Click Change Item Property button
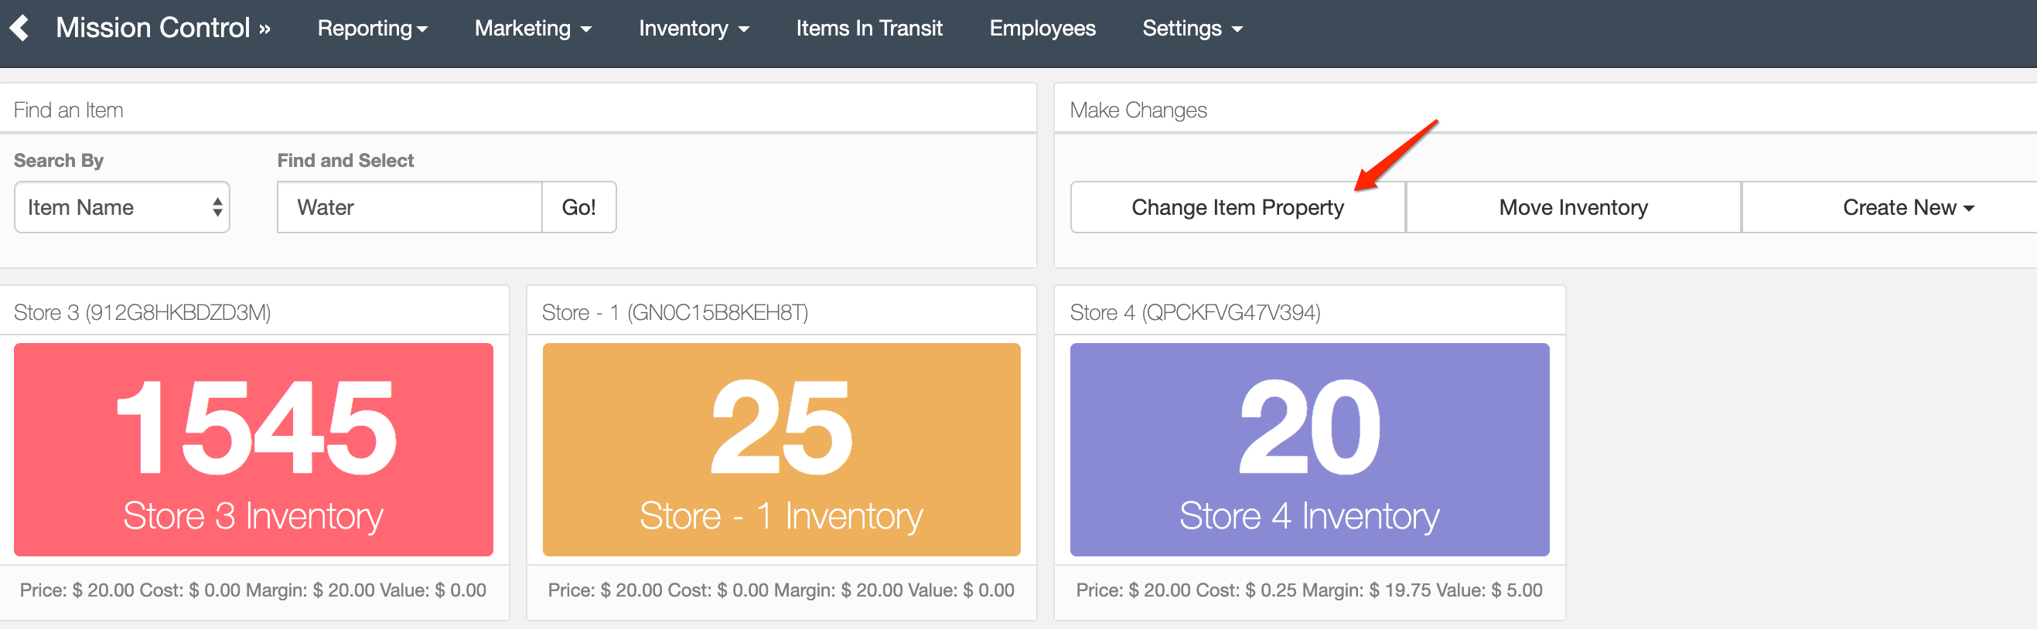The image size is (2037, 629). 1237,207
